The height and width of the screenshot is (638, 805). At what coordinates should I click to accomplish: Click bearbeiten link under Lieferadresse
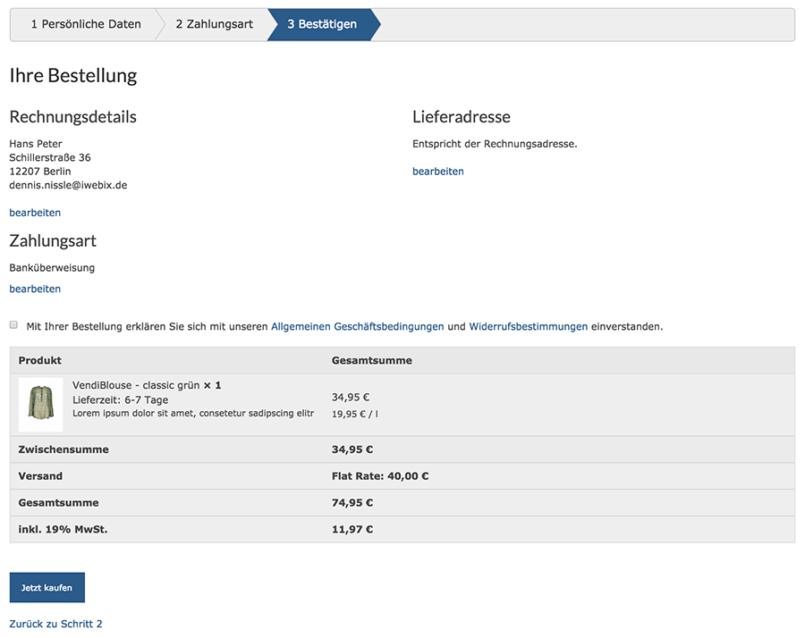coord(437,172)
